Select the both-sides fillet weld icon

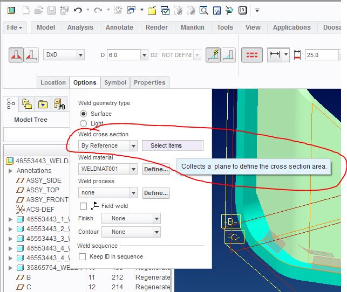16,55
